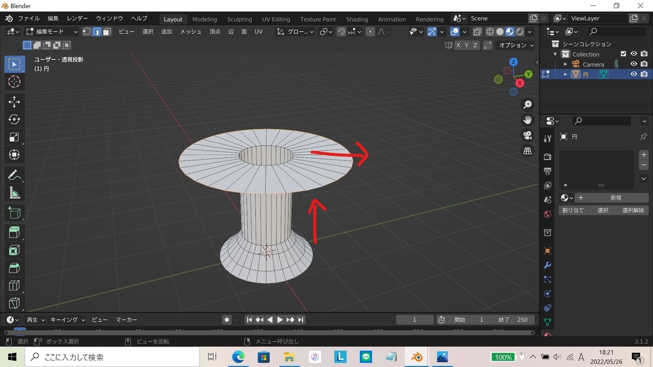Screen dimensions: 653x367
Task: Open the Tool properties tab
Action: 547,139
